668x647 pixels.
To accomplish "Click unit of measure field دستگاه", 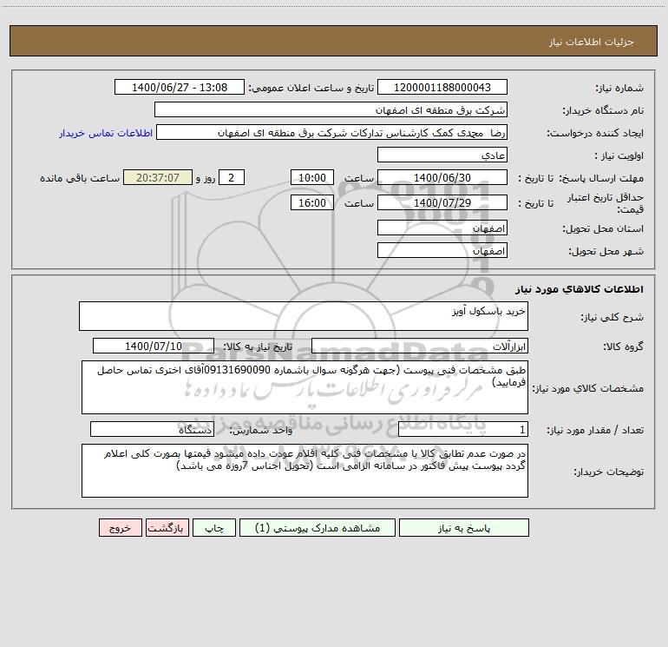I will [152, 430].
